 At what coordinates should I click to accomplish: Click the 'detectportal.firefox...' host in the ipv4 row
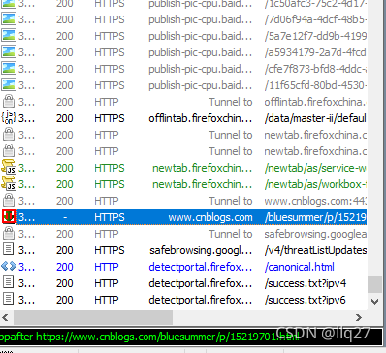click(201, 283)
